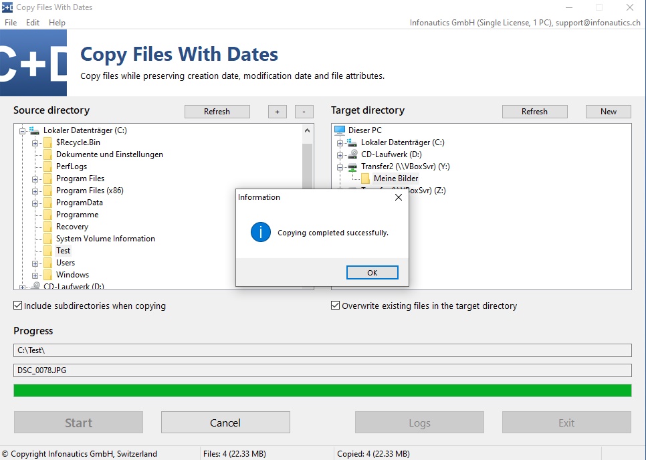Open the Help menu
This screenshot has width=646, height=460.
pyautogui.click(x=57, y=22)
